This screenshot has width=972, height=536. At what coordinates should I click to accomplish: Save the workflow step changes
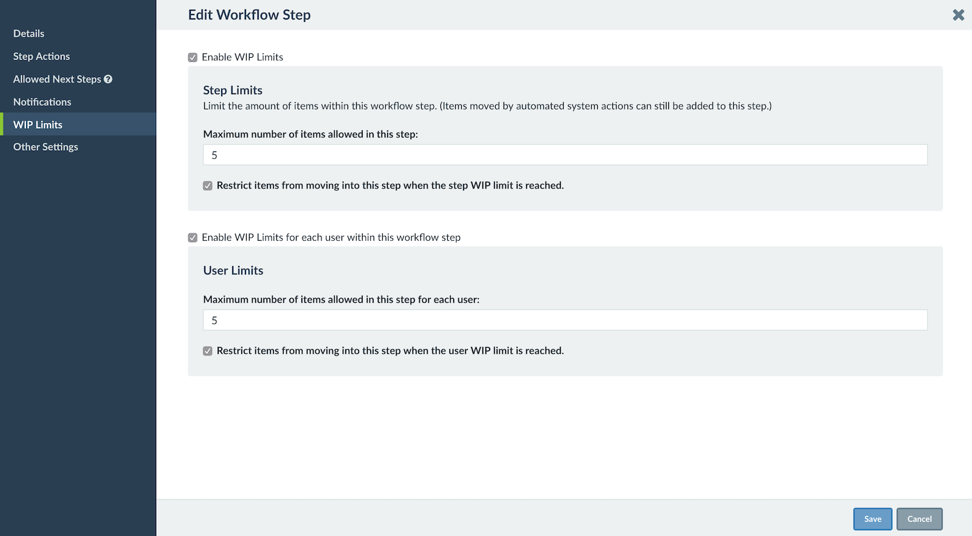pos(872,518)
